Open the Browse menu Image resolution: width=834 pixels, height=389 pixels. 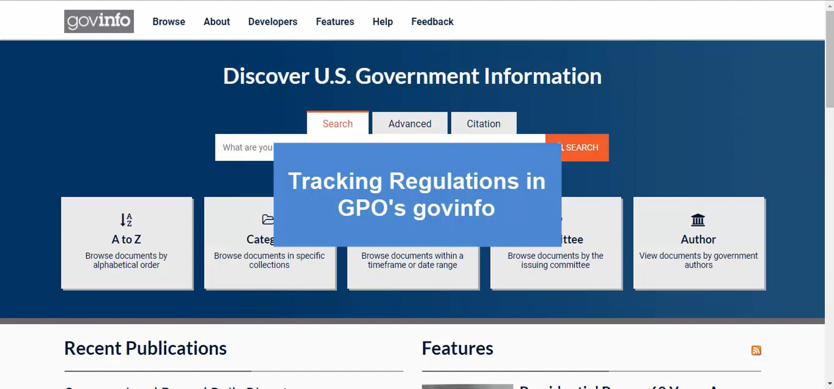point(169,22)
